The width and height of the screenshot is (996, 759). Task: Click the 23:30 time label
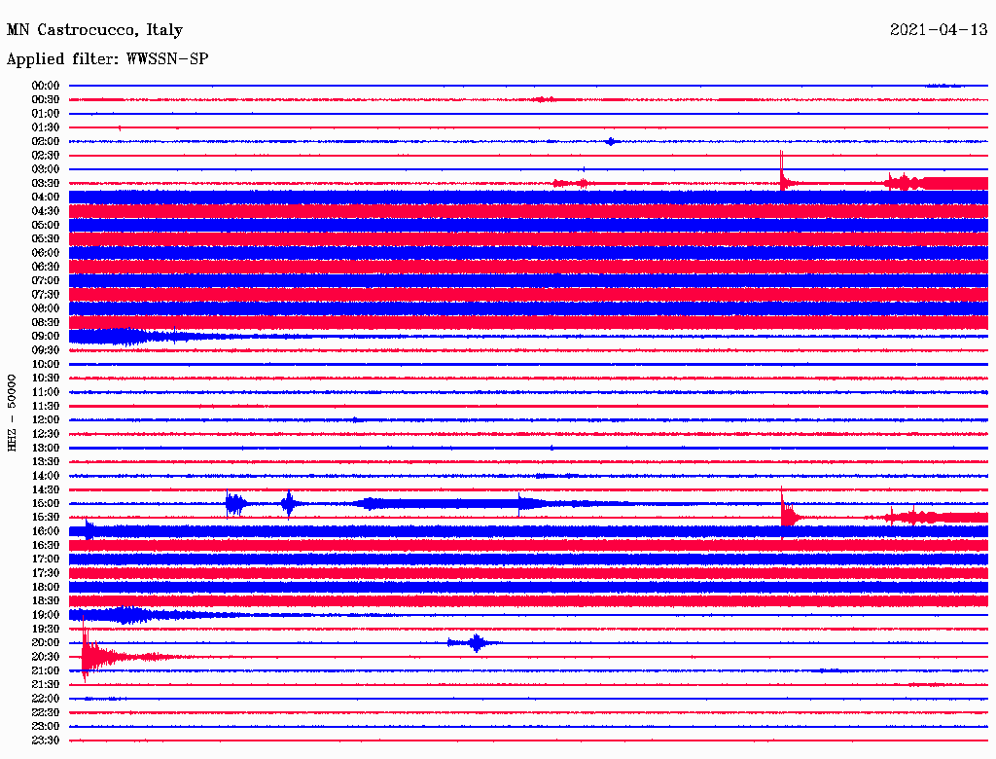[45, 741]
